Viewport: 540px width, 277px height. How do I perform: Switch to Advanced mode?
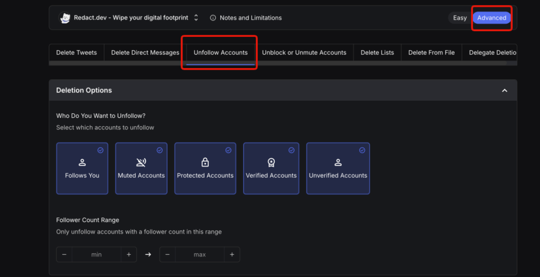pyautogui.click(x=491, y=18)
